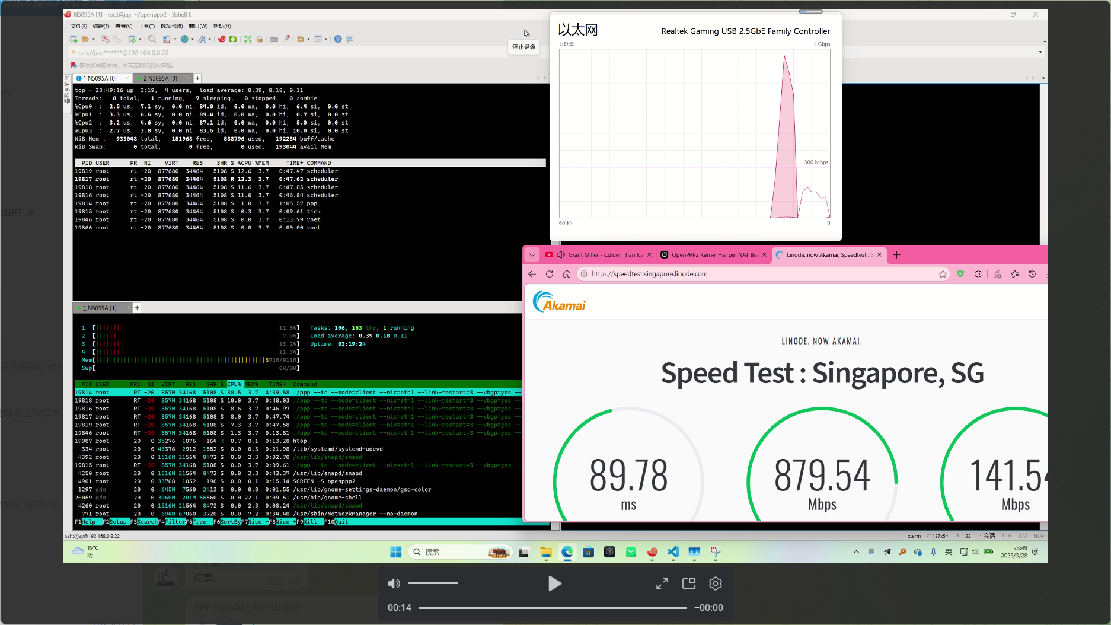Click the session Properties gear icon in Xshell

pos(132,39)
